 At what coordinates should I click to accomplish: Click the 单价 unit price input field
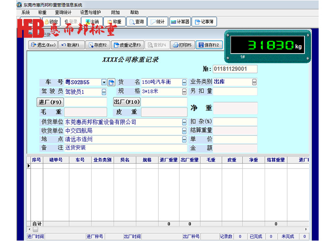pos(235,139)
